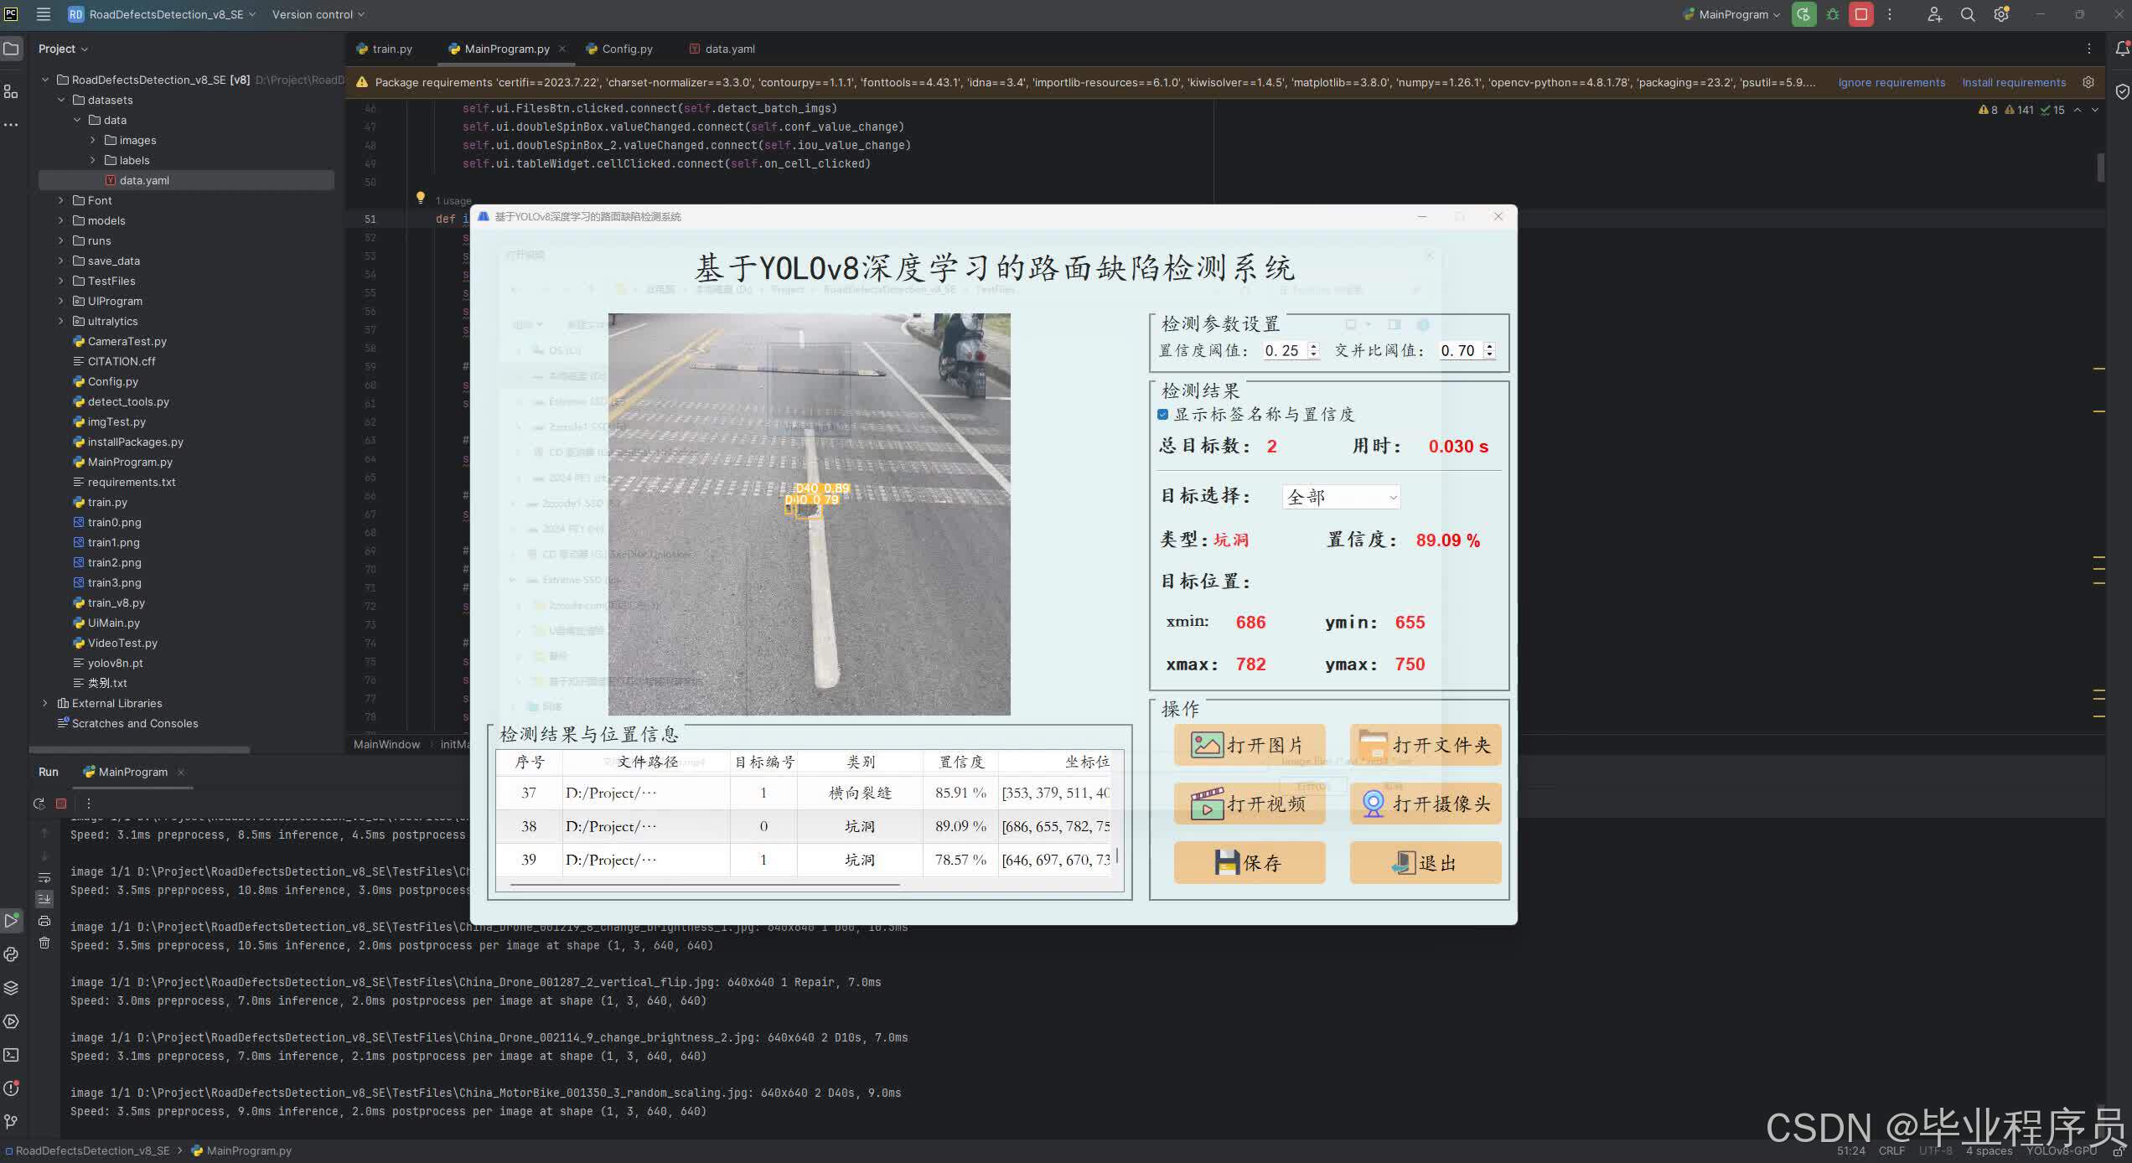2132x1163 pixels.
Task: Click the lightbulb intention icon in editor
Action: pyautogui.click(x=421, y=198)
